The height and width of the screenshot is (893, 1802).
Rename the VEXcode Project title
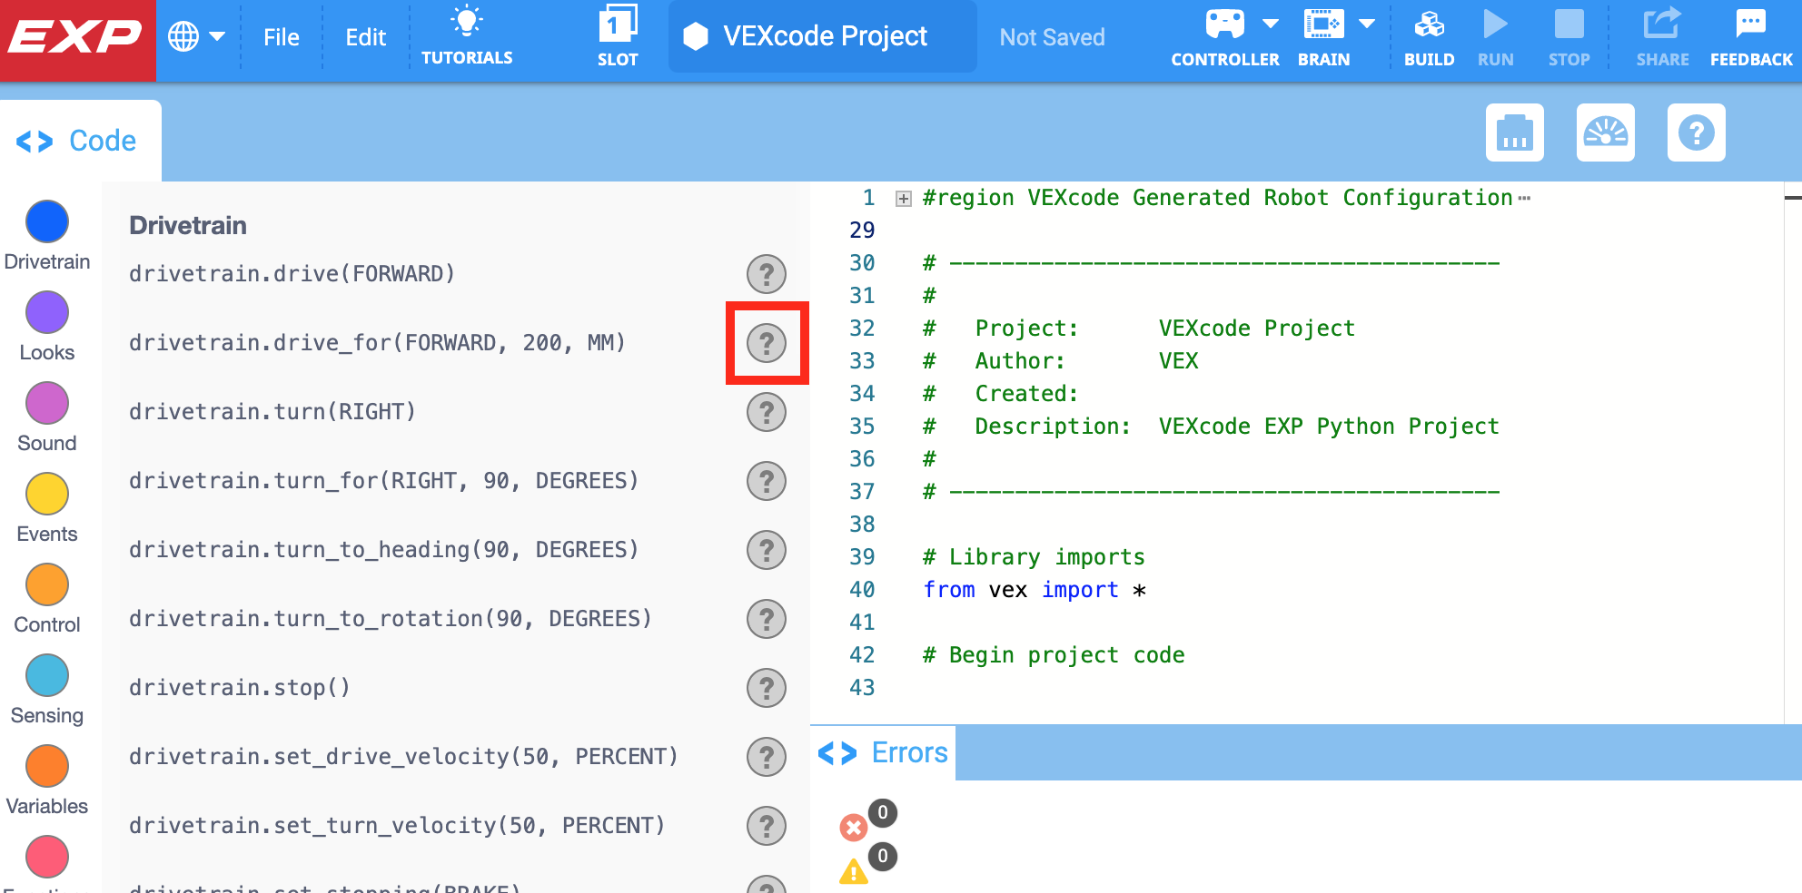821,36
